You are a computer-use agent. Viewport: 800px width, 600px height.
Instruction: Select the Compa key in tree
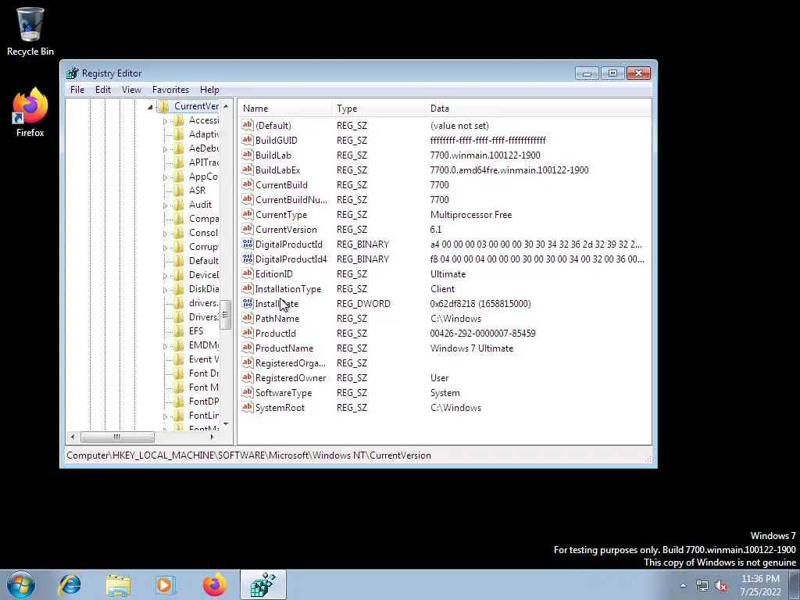click(x=204, y=219)
